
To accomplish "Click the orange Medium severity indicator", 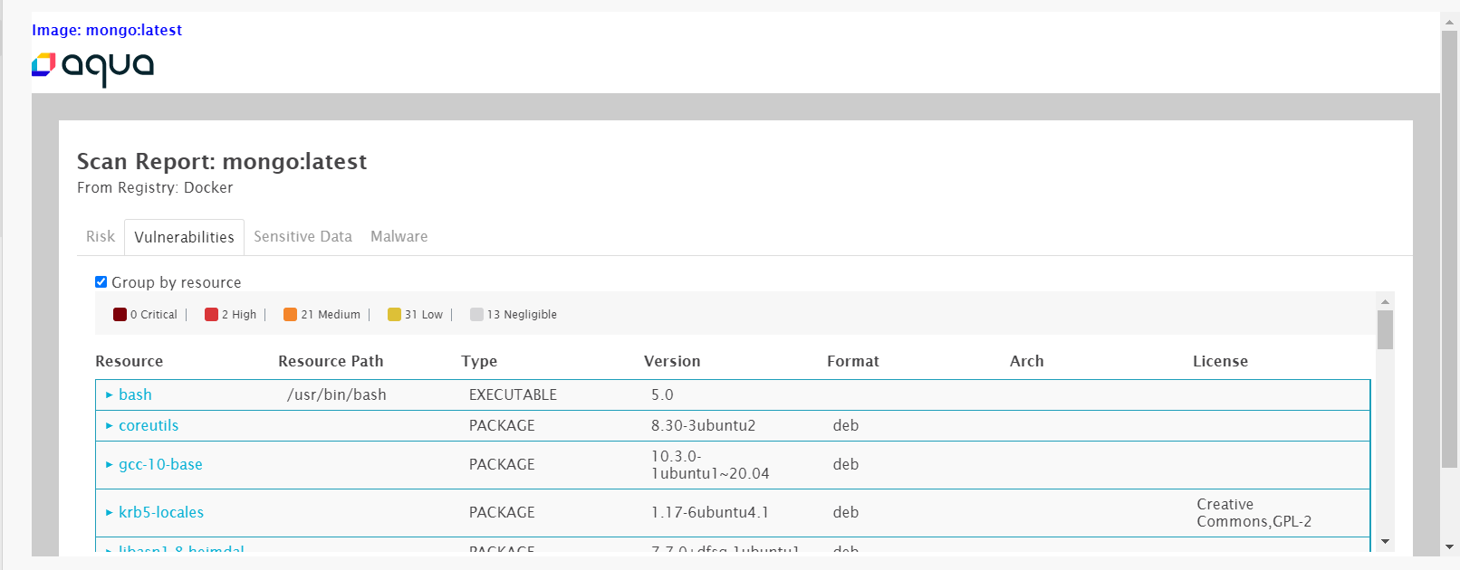I will click(x=290, y=315).
